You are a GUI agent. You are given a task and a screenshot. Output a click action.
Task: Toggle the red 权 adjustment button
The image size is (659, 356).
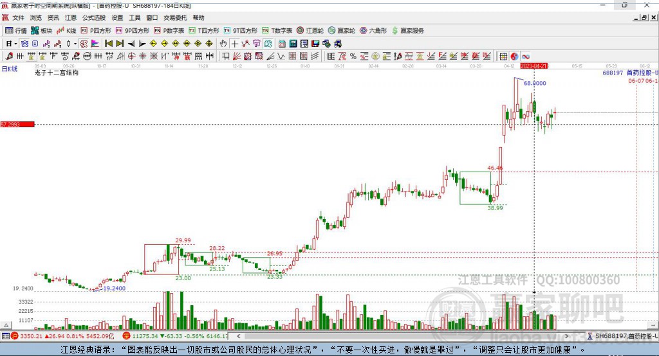(84, 44)
